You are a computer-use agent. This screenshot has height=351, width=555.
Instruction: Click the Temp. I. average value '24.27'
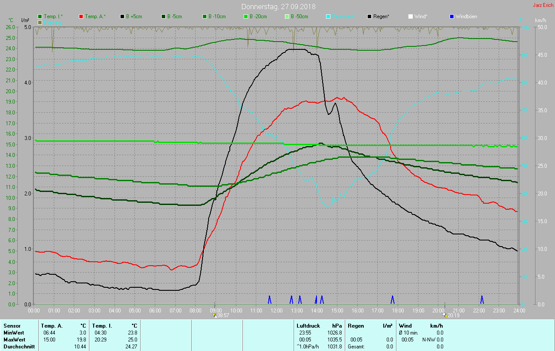pyautogui.click(x=131, y=347)
